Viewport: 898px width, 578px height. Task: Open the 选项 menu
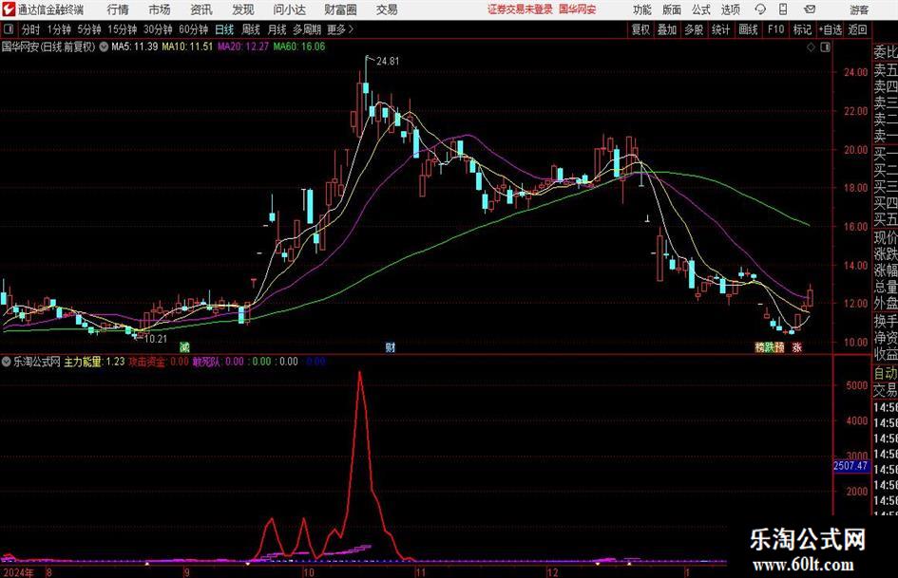[x=730, y=9]
